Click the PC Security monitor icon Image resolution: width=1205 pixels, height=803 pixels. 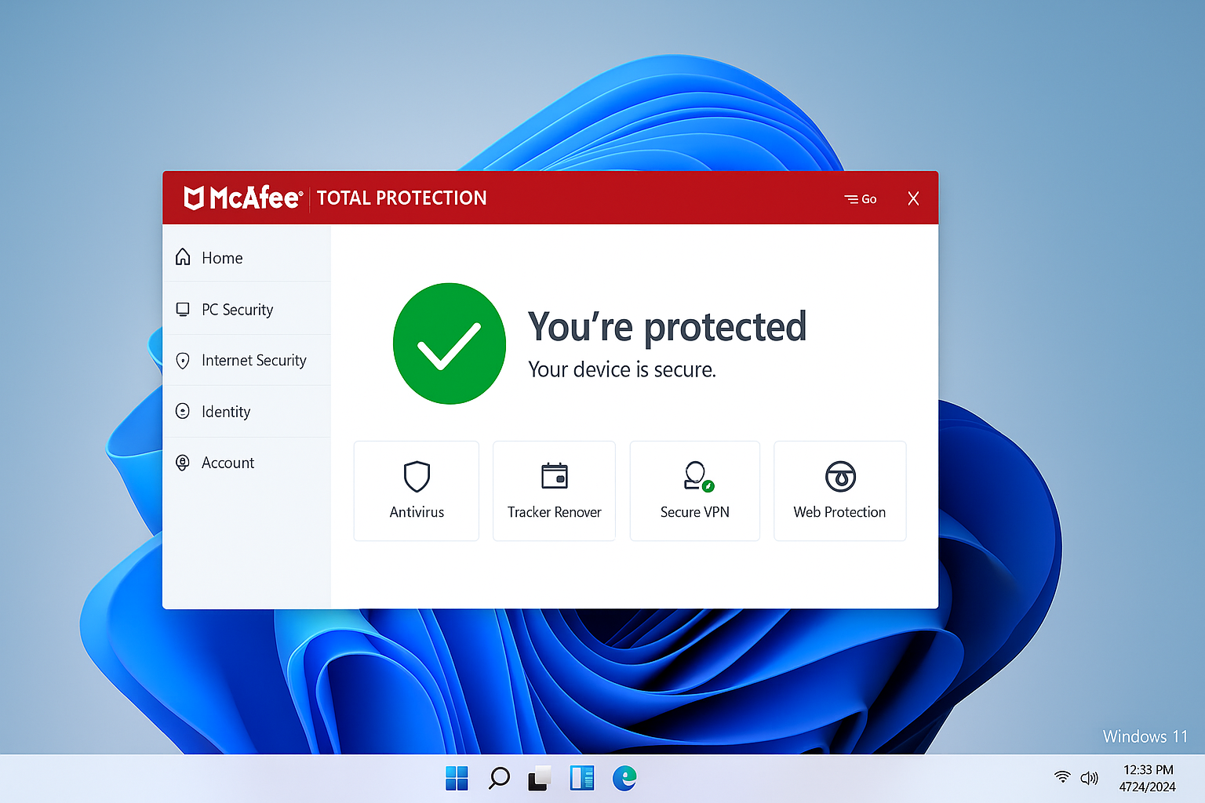(182, 309)
